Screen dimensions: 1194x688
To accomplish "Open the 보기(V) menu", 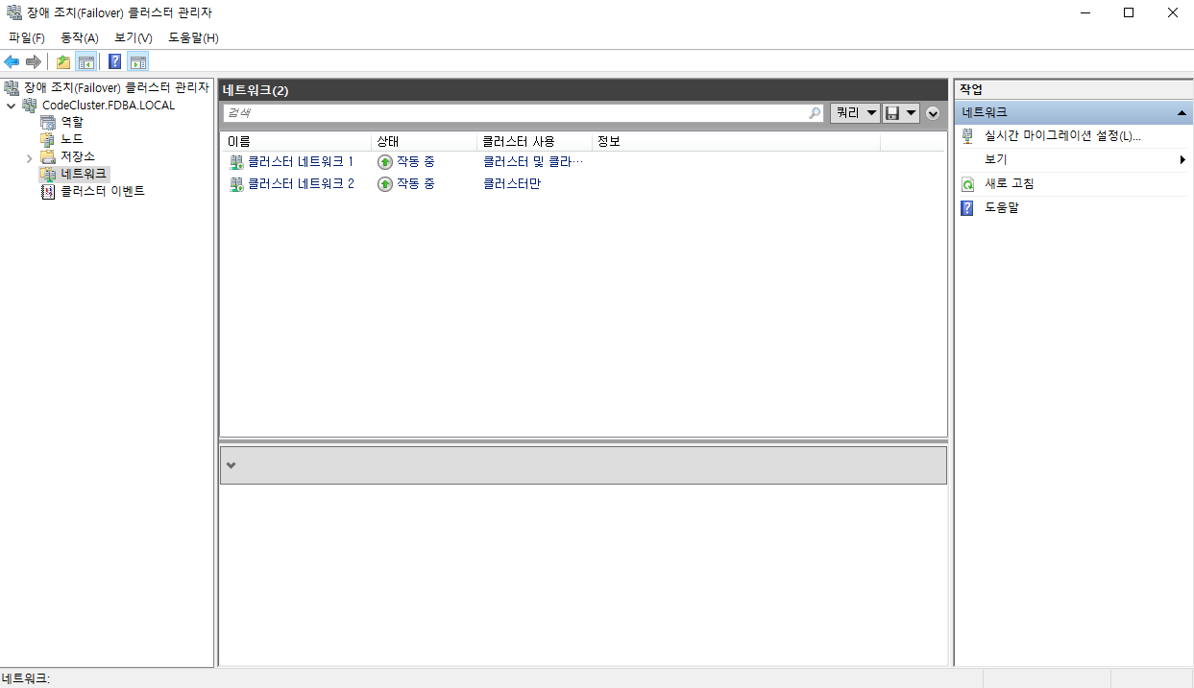I will (x=134, y=38).
